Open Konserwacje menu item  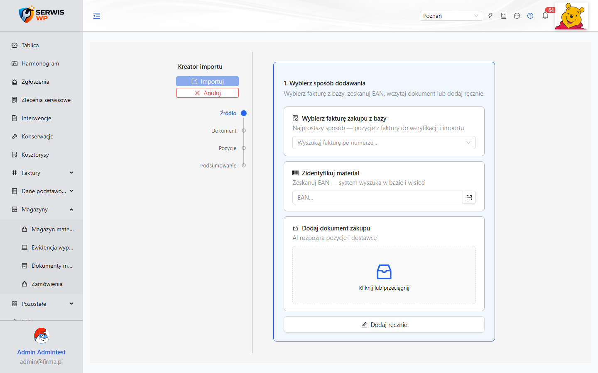tap(42, 136)
